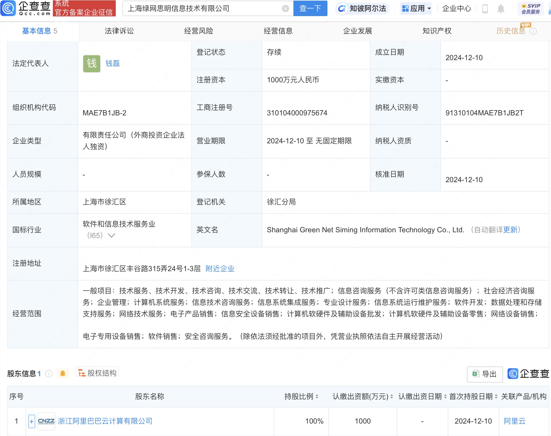
Task: Click the 查一下 search button
Action: [310, 9]
